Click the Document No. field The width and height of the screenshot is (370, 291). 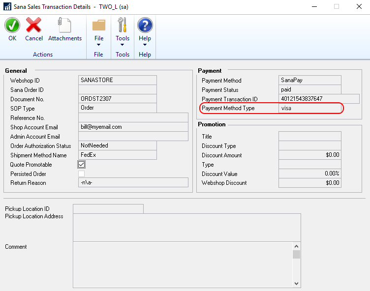117,99
